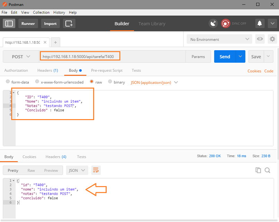Open the request Headers (1) tab
279x222 pixels.
tap(48, 70)
